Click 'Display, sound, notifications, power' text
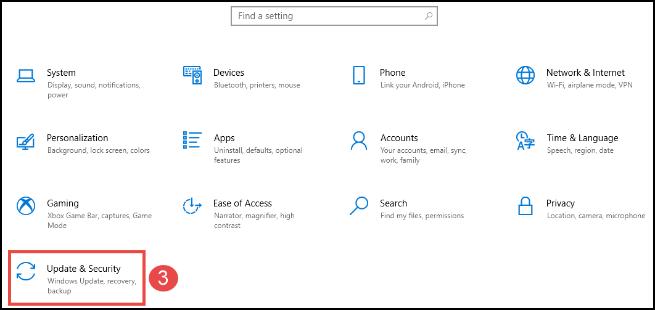The height and width of the screenshot is (310, 655). 94,90
